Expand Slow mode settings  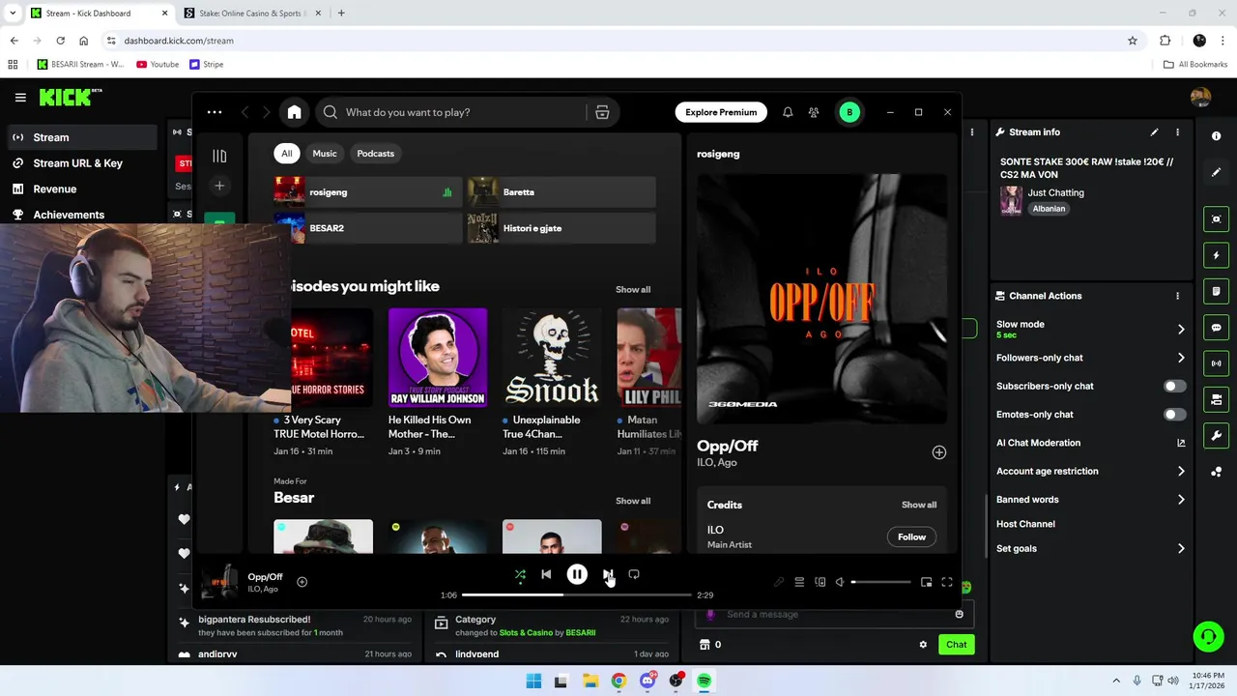coord(1181,330)
